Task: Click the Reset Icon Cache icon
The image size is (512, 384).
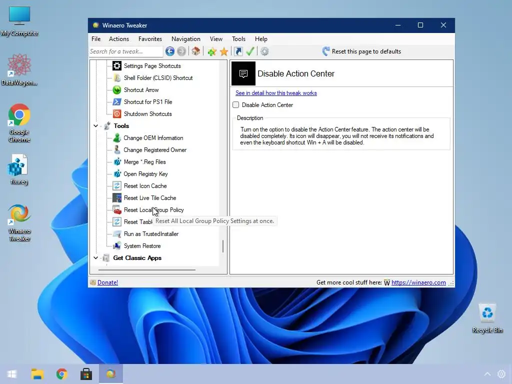Action: (117, 186)
